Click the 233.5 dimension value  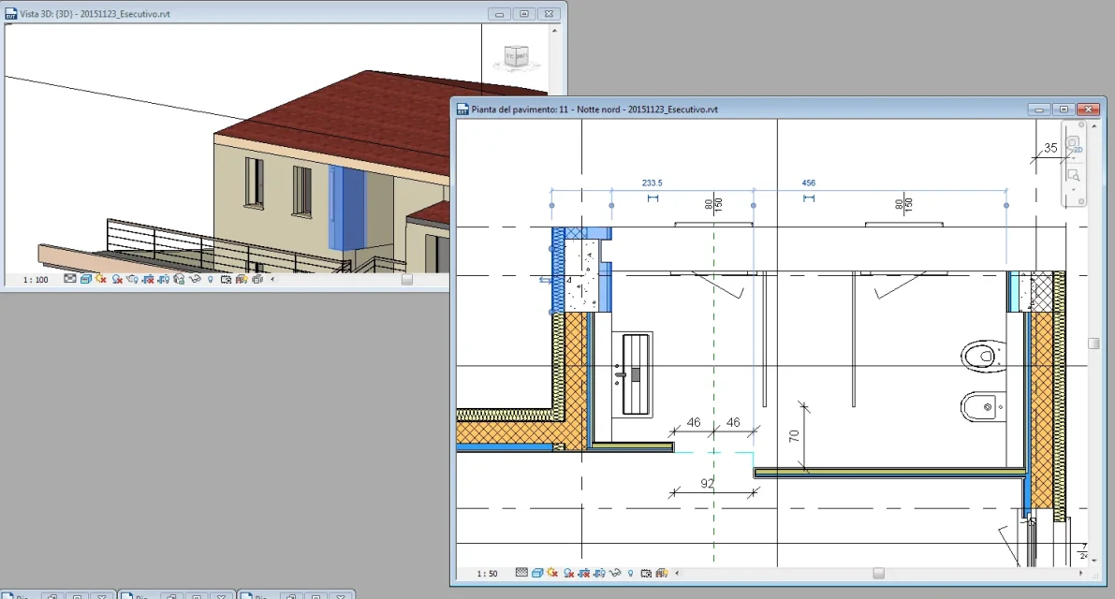[x=653, y=183]
